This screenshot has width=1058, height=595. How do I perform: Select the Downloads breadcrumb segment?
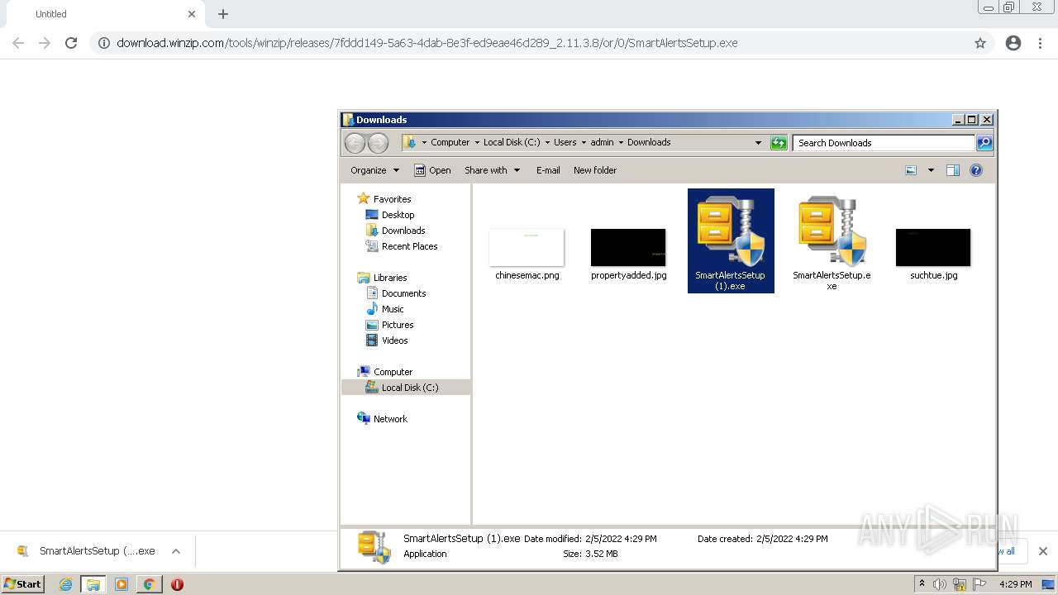(x=649, y=142)
